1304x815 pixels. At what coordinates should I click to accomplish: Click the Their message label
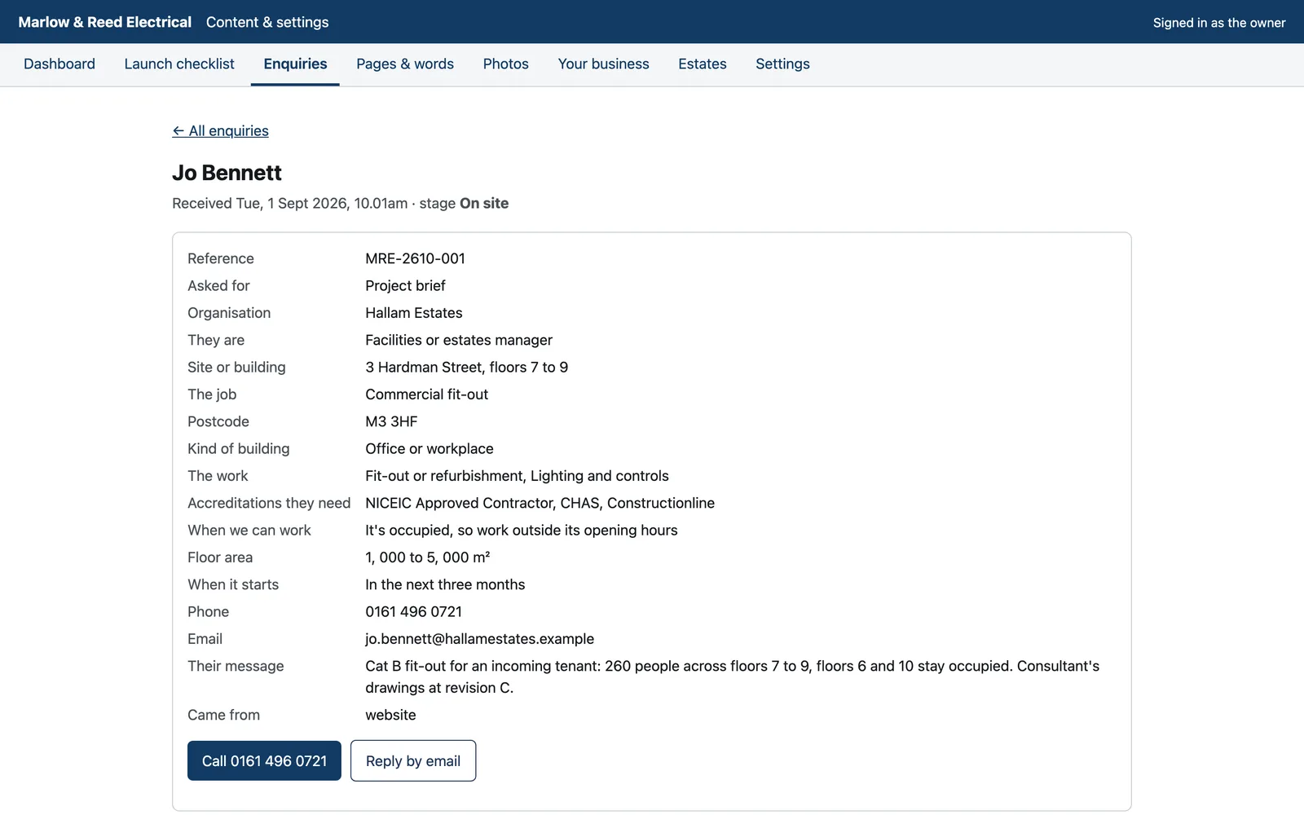[236, 666]
